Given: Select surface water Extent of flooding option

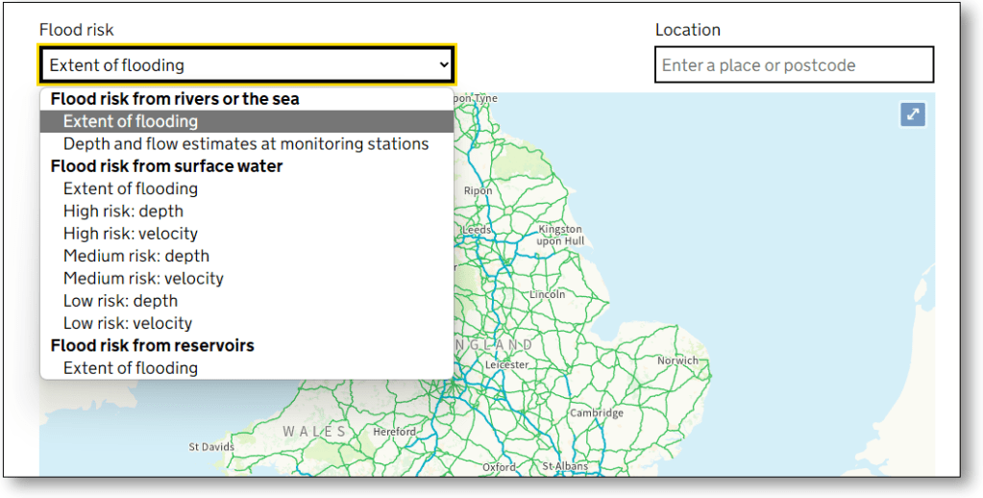Looking at the screenshot, I should [x=131, y=188].
